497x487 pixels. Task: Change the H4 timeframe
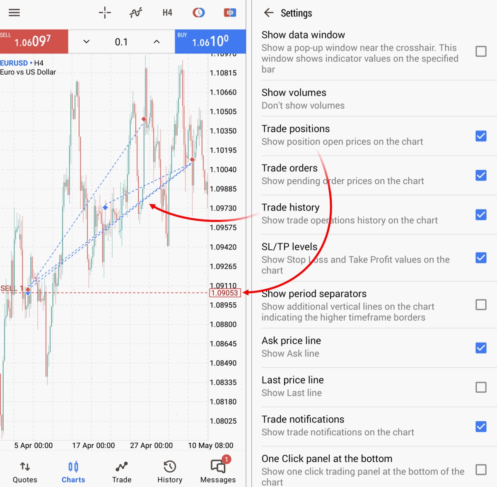167,12
